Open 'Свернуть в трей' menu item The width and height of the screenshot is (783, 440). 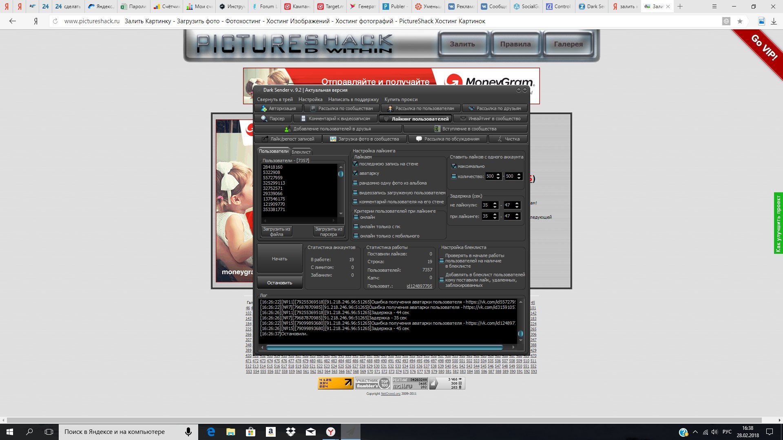(x=275, y=99)
